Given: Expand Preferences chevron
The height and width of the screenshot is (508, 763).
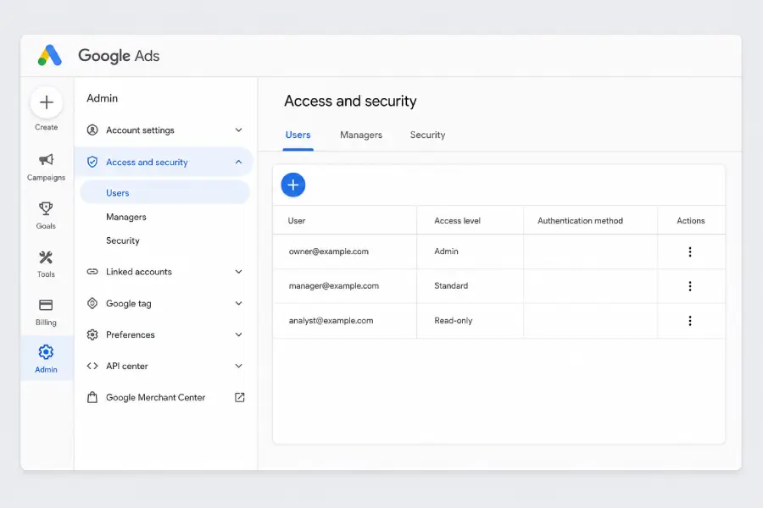Looking at the screenshot, I should (x=238, y=334).
